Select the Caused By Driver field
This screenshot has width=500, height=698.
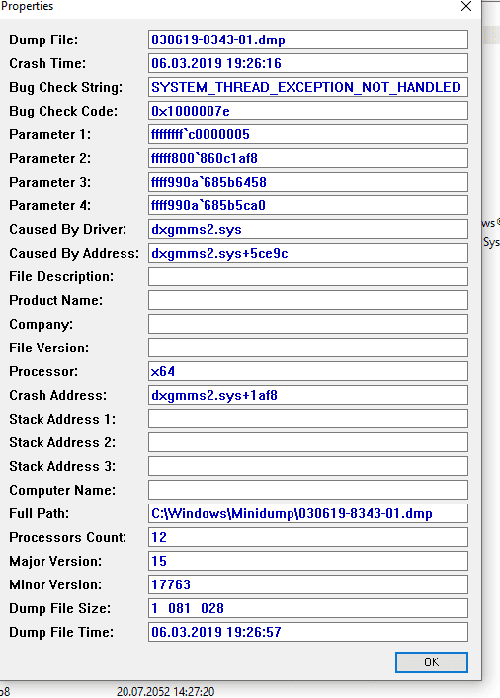point(308,229)
